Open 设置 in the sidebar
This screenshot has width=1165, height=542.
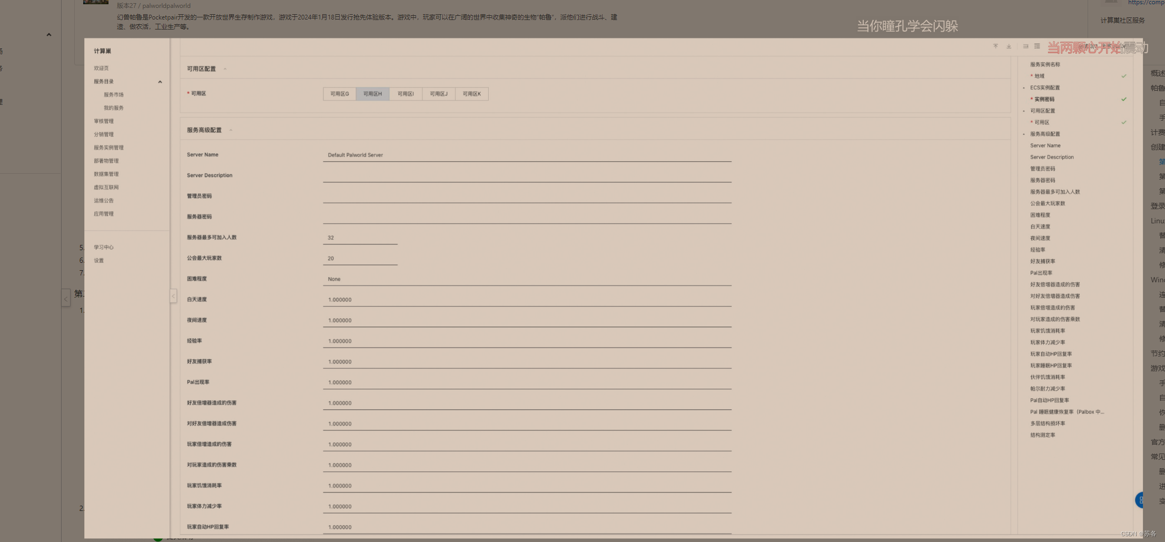[x=99, y=260]
